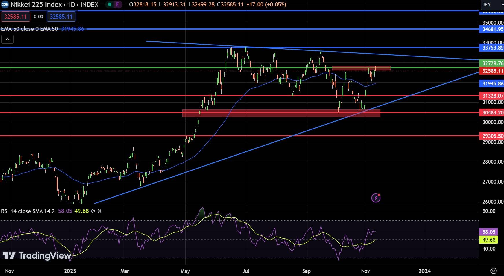The image size is (504, 276).
Task: Click the Nikkei 225 Index chart title
Action: pyautogui.click(x=54, y=5)
